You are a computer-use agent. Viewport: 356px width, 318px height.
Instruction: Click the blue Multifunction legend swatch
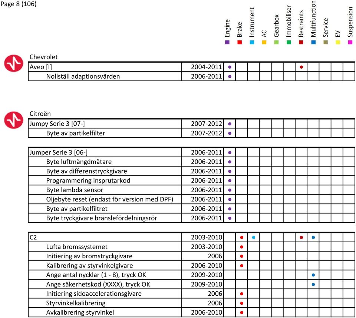[313, 42]
